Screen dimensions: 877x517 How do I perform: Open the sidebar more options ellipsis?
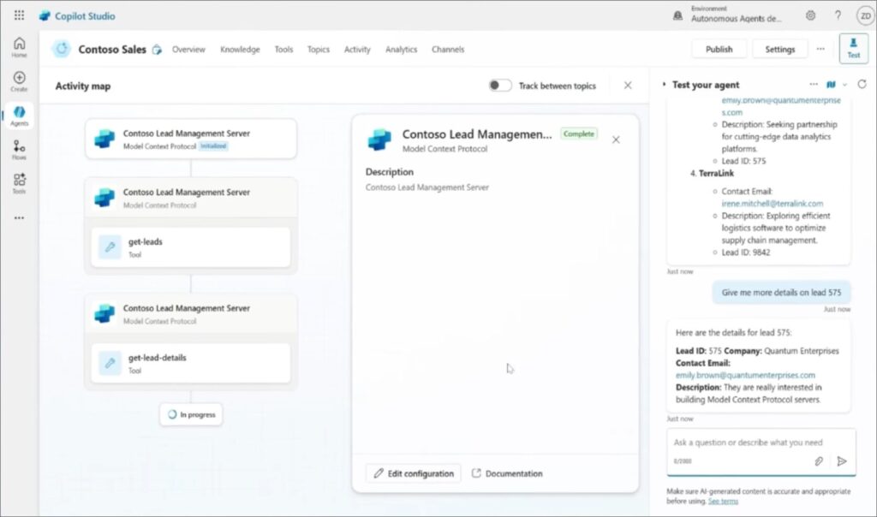point(19,218)
